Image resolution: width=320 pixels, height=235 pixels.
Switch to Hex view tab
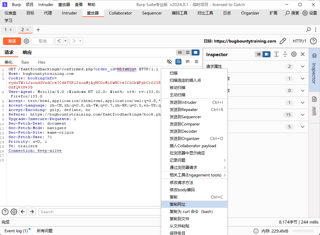[x=42, y=62]
